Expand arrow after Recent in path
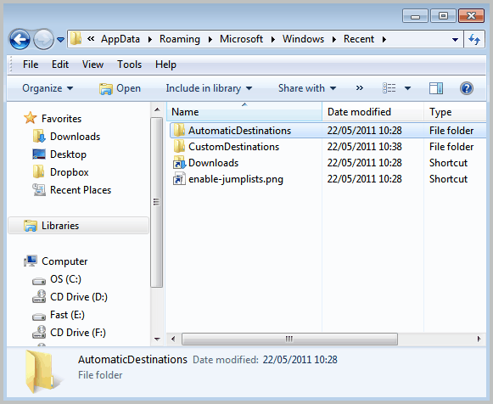Viewport: 493px width, 404px height. tap(384, 39)
